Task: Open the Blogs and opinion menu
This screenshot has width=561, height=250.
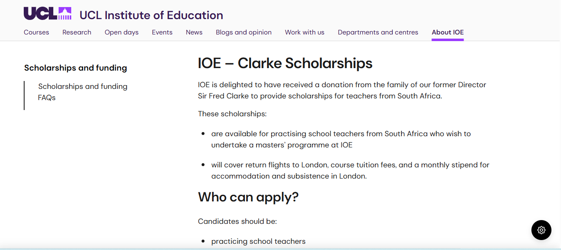Action: click(x=244, y=32)
